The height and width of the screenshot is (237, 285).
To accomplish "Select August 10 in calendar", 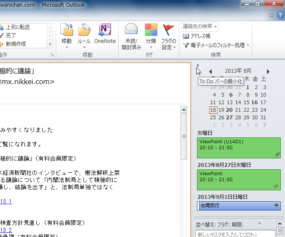I will [263, 95].
